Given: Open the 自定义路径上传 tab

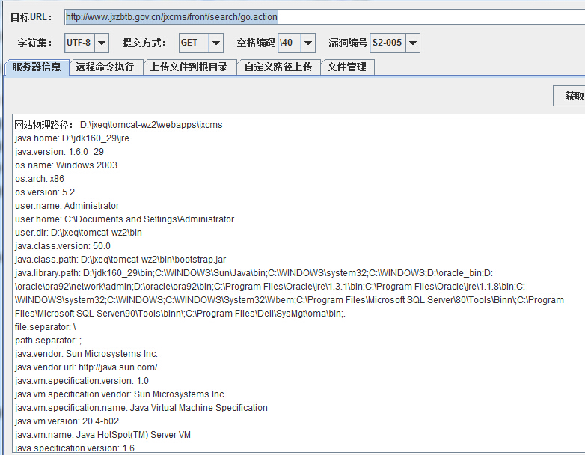Looking at the screenshot, I should 278,67.
